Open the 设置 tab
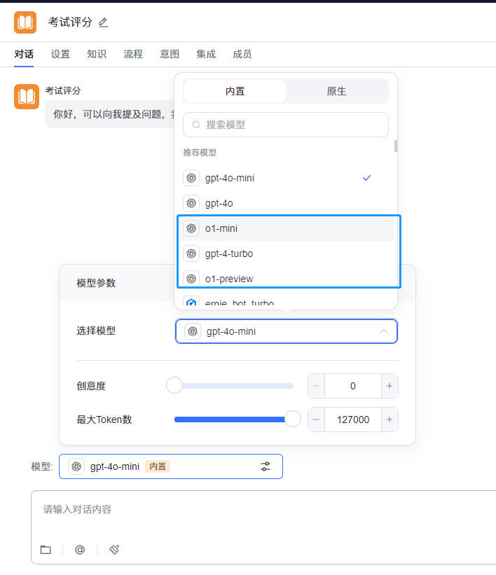Image resolution: width=496 pixels, height=575 pixels. (60, 54)
